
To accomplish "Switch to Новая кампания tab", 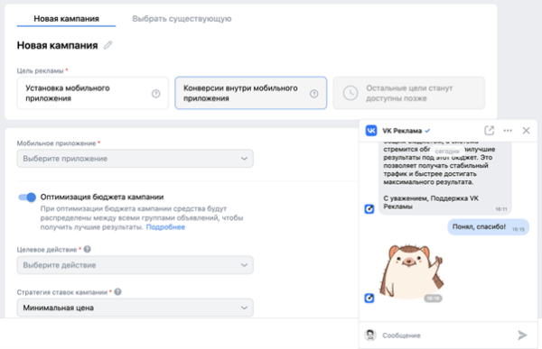I will click(66, 19).
